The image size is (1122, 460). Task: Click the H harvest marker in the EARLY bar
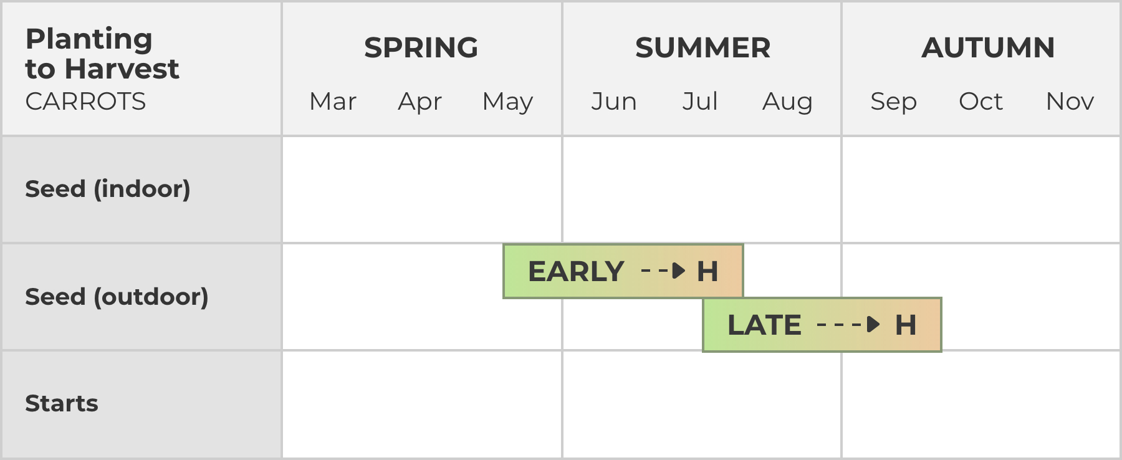pyautogui.click(x=707, y=271)
